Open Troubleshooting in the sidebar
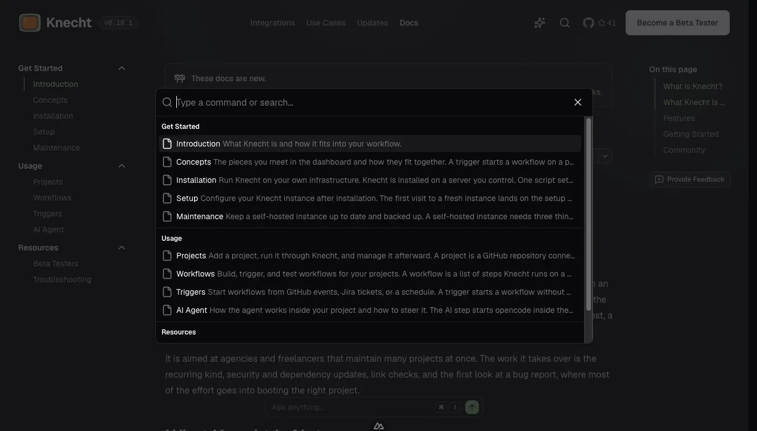Screen dimensions: 757x431 62,279
